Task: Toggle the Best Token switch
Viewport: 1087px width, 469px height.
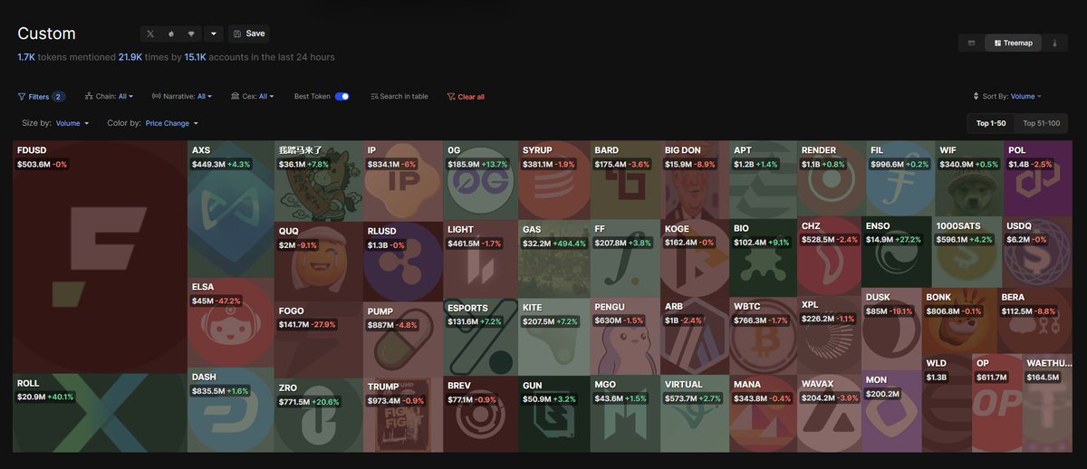Action: [x=342, y=96]
